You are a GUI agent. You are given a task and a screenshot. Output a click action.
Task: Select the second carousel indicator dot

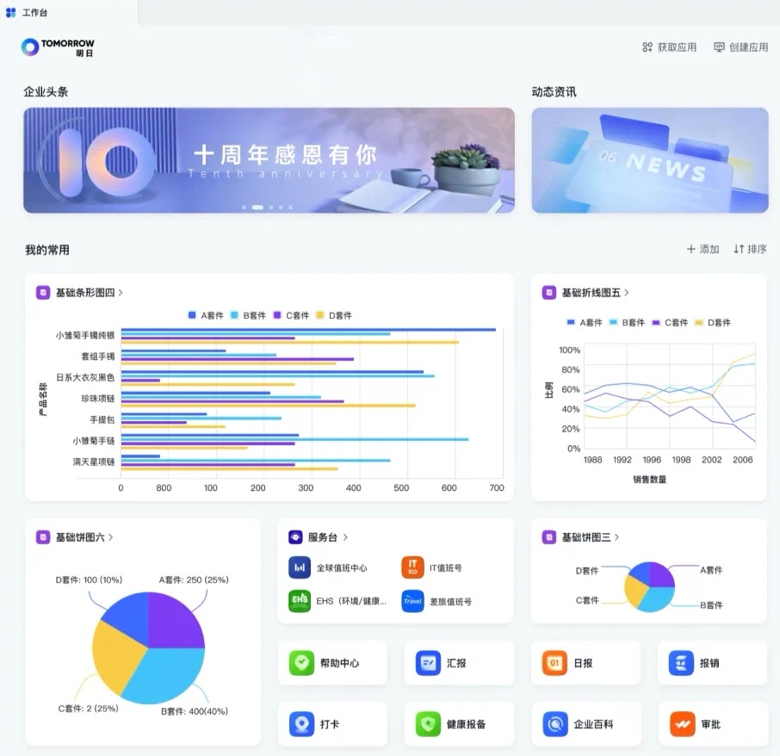pyautogui.click(x=257, y=208)
